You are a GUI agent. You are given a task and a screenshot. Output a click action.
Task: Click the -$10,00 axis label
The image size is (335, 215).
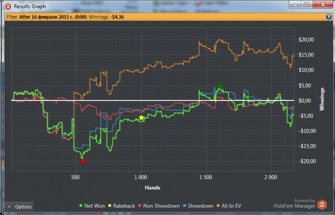307,131
